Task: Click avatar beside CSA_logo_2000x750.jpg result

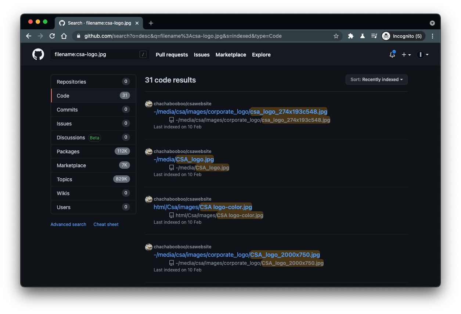Action: click(149, 247)
